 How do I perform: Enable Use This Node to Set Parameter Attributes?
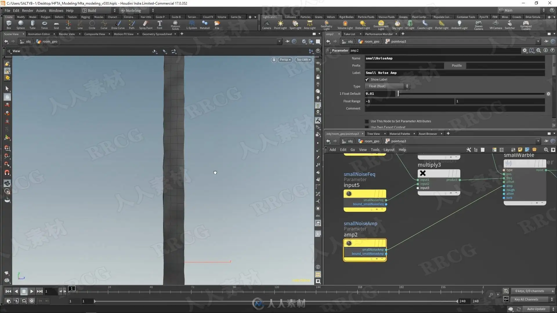(x=367, y=121)
